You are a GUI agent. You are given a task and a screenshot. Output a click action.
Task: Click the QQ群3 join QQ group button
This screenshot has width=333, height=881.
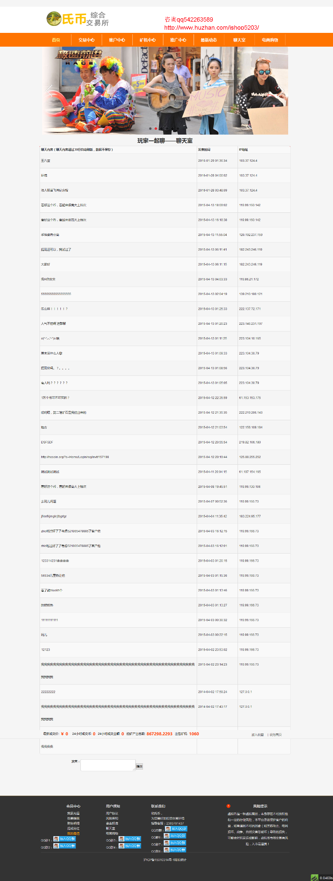coord(130,839)
